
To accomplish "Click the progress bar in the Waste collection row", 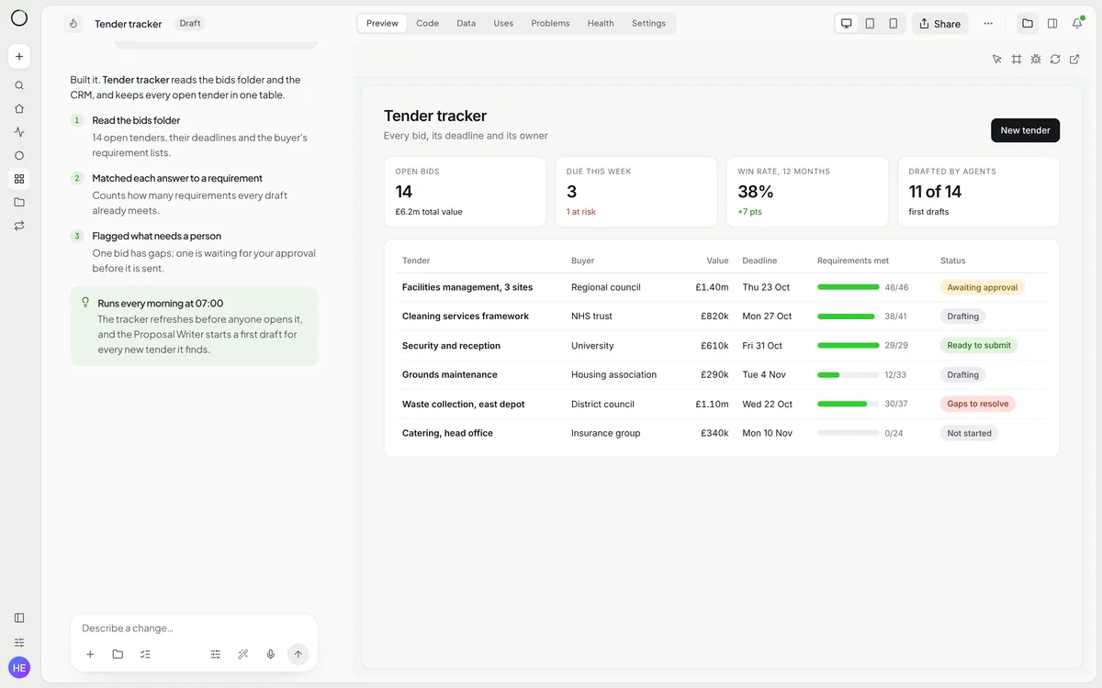I will click(848, 405).
